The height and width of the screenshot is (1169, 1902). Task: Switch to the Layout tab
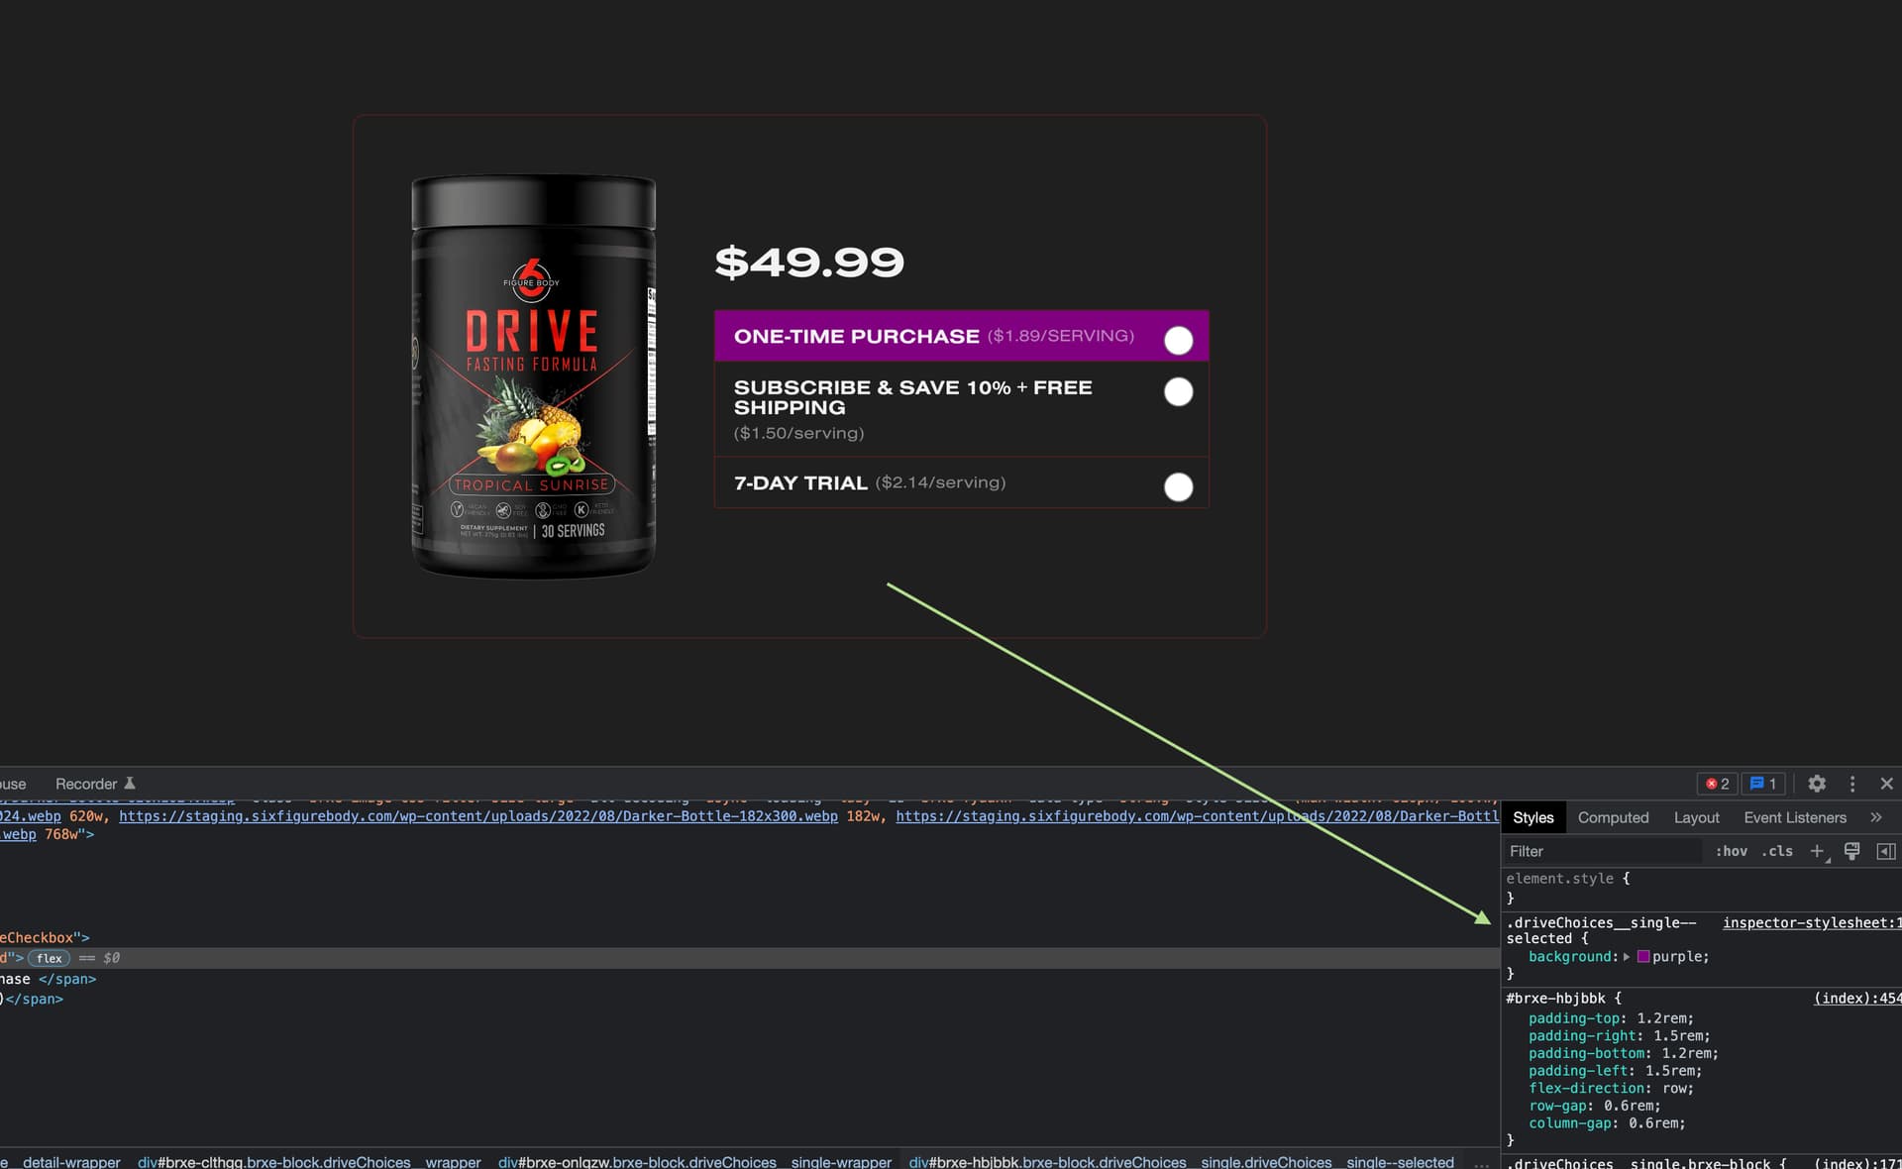tap(1696, 817)
